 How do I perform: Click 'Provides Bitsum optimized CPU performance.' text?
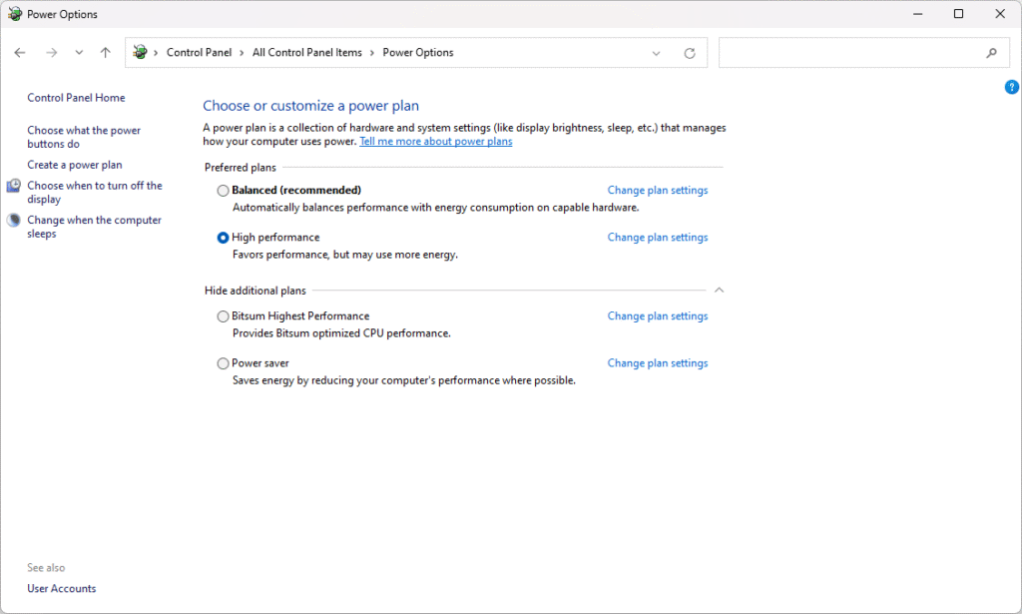coord(341,333)
